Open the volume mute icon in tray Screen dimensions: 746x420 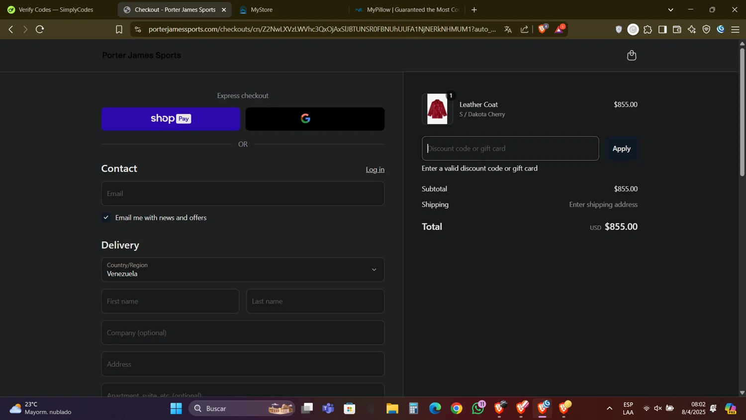click(658, 409)
